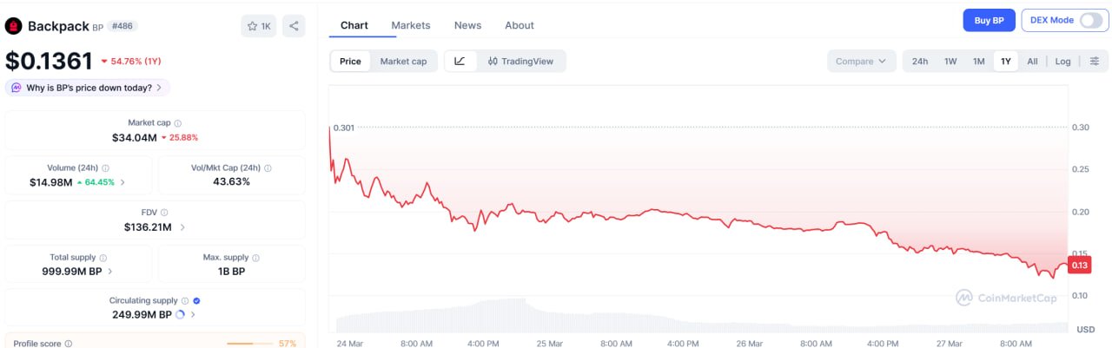The width and height of the screenshot is (1112, 348).
Task: Switch chart to Market cap view
Action: coord(403,61)
